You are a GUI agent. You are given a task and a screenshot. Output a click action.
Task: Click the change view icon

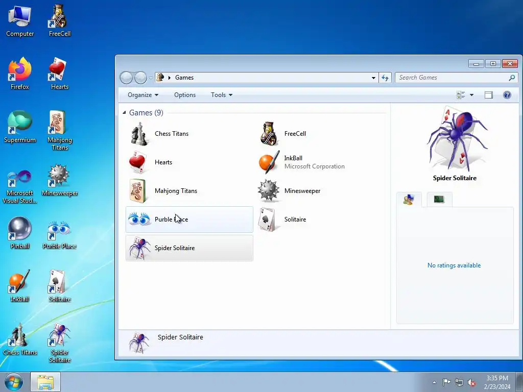pos(461,95)
